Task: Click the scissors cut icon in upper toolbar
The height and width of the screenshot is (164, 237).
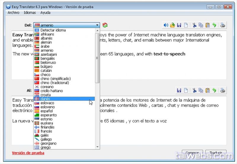Action: tap(194, 25)
